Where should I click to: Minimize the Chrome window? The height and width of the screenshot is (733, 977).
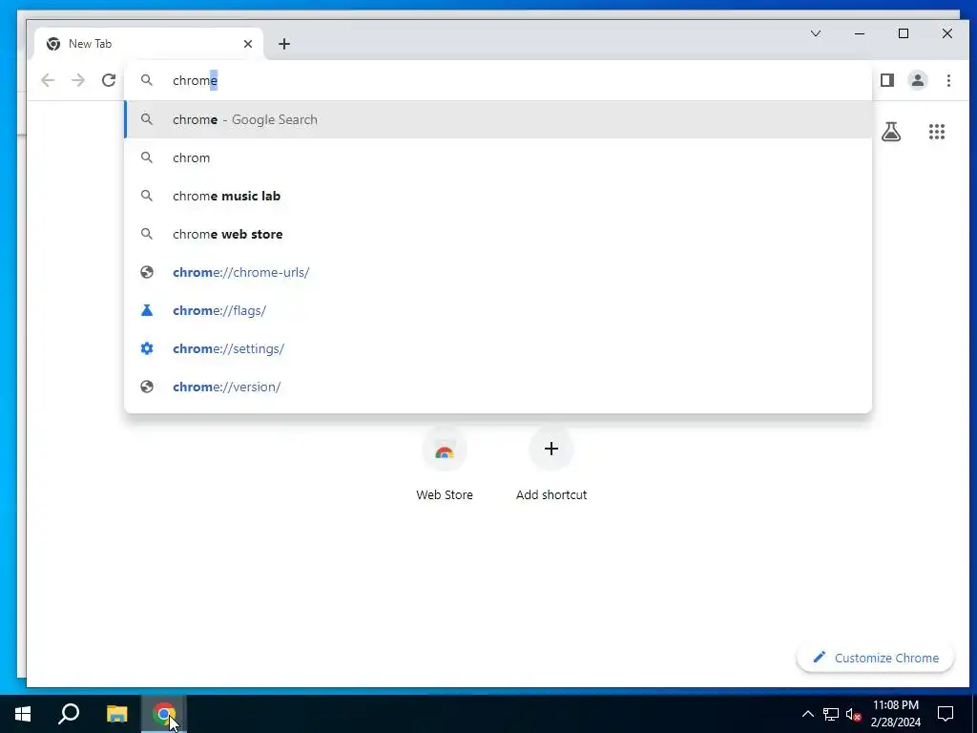pyautogui.click(x=860, y=33)
